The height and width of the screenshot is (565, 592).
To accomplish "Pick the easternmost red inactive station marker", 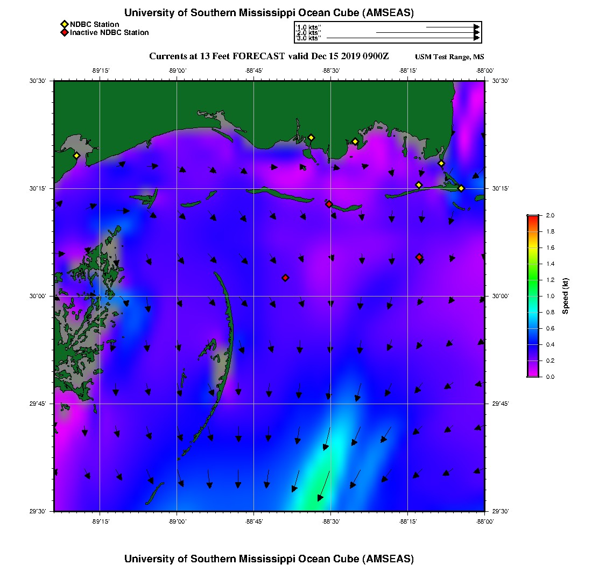I will click(419, 257).
